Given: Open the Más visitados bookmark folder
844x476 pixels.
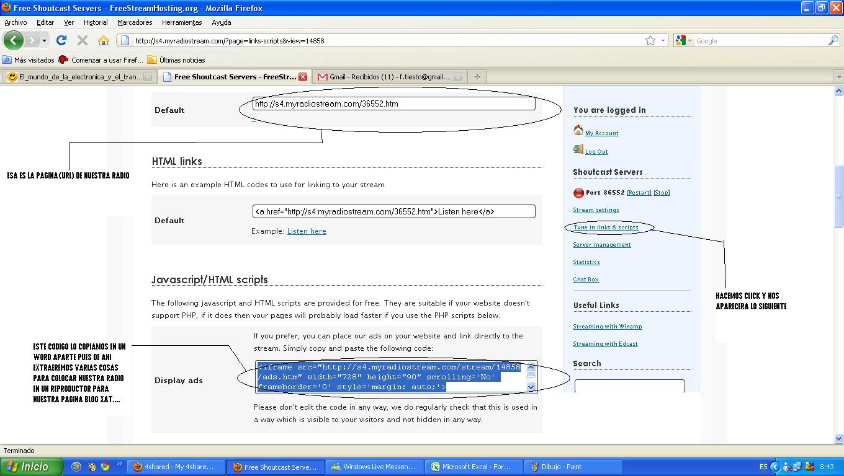Looking at the screenshot, I should tap(29, 60).
